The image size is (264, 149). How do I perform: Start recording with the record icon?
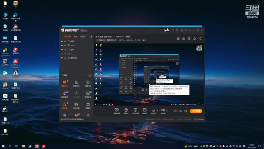(175, 111)
